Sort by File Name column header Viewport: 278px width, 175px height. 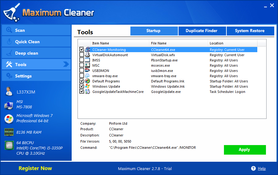[178, 43]
